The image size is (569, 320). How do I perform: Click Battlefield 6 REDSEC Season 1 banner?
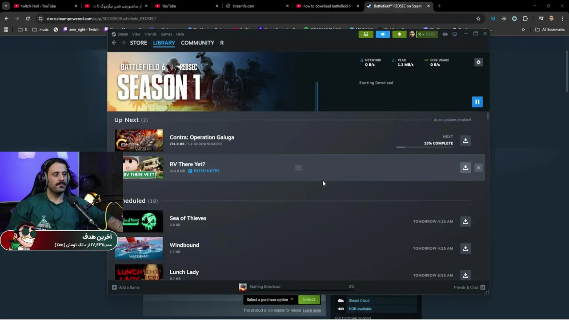212,82
